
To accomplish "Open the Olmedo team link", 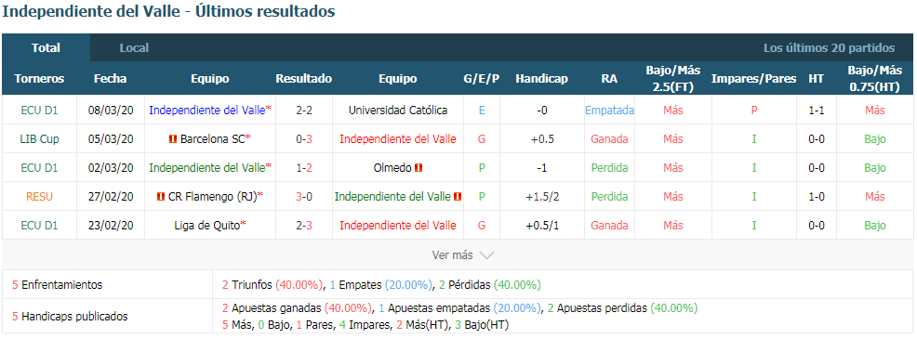I will coord(392,168).
